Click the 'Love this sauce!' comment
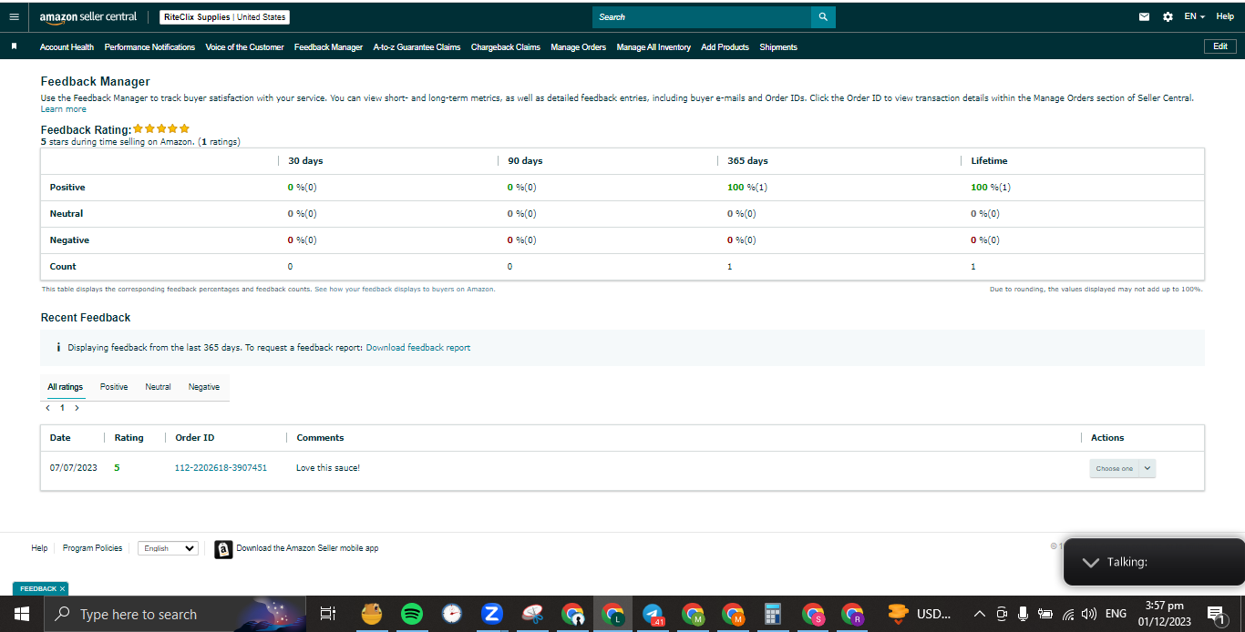Image resolution: width=1245 pixels, height=632 pixels. click(x=328, y=468)
